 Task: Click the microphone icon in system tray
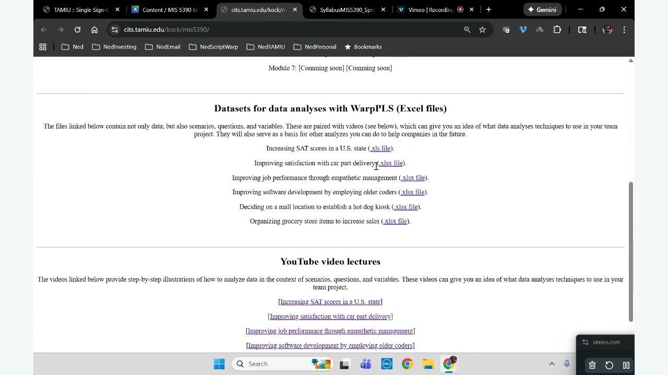[x=567, y=364]
